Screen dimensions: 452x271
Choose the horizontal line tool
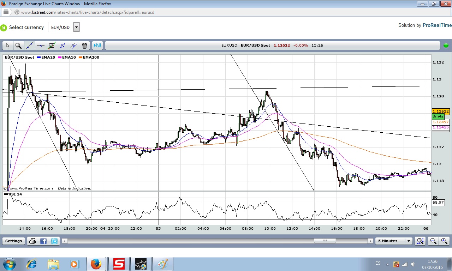[x=41, y=46]
